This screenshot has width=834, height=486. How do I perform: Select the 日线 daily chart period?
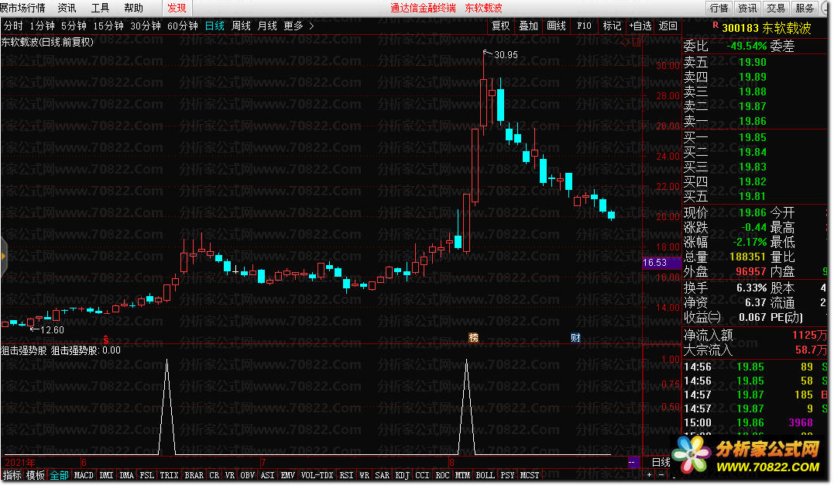click(215, 26)
